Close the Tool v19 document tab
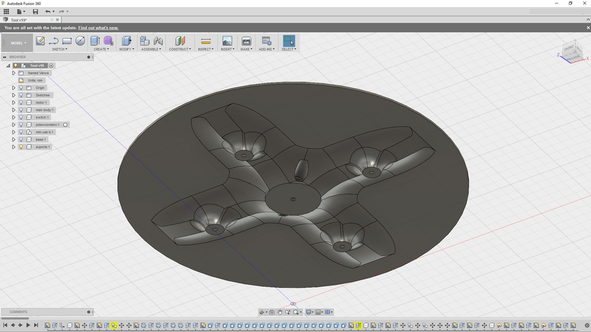This screenshot has height=332, width=591. pyautogui.click(x=57, y=20)
